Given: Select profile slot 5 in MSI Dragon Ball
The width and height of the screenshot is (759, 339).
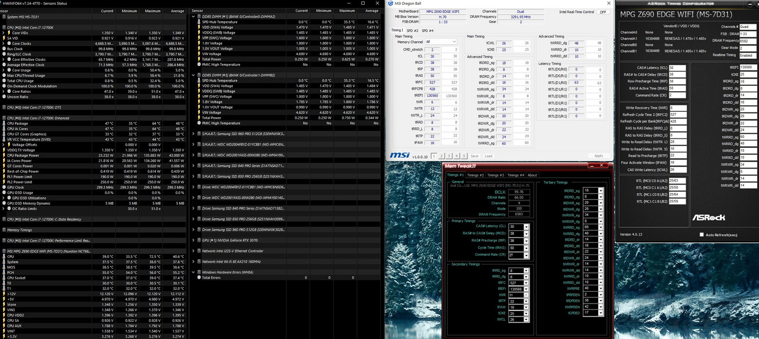Looking at the screenshot, I should click(x=465, y=156).
